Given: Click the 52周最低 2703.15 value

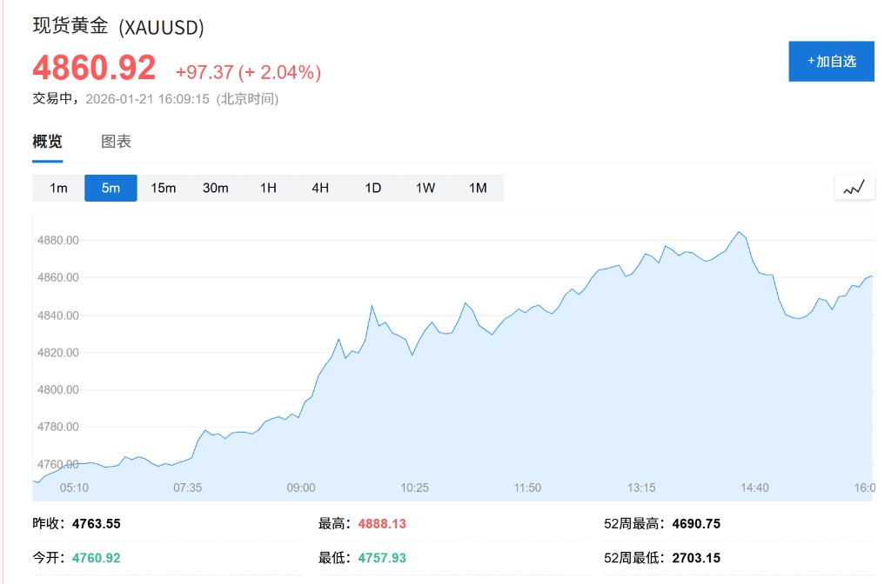Looking at the screenshot, I should (x=696, y=558).
